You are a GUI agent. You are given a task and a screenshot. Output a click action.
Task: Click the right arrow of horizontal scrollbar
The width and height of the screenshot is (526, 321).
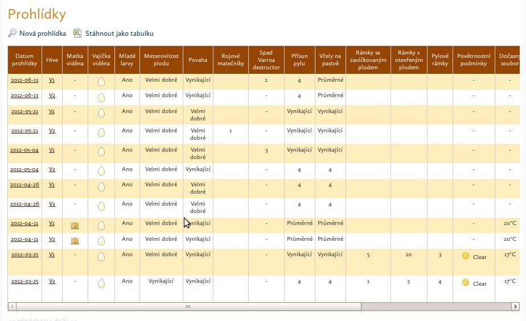pos(515,306)
